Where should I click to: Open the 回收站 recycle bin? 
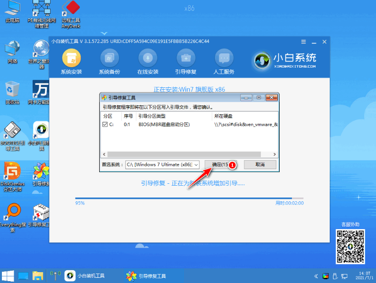(x=12, y=93)
